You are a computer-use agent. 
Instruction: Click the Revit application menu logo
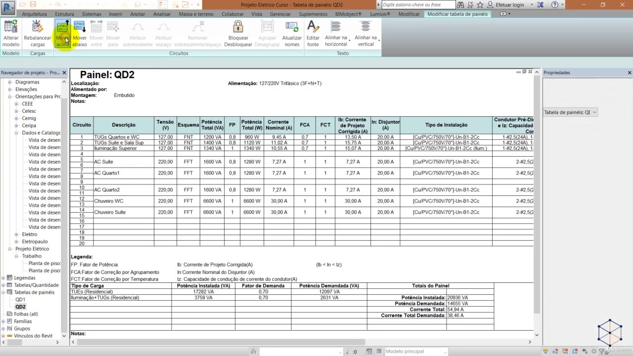(x=8, y=7)
